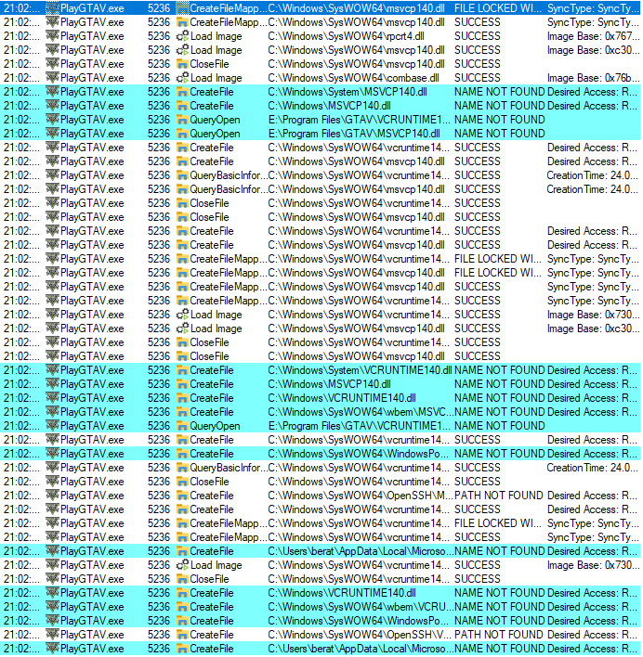Click the file icon in the wbem\VCRU... CreateFile row
This screenshot has height=657, width=643.
[x=182, y=607]
